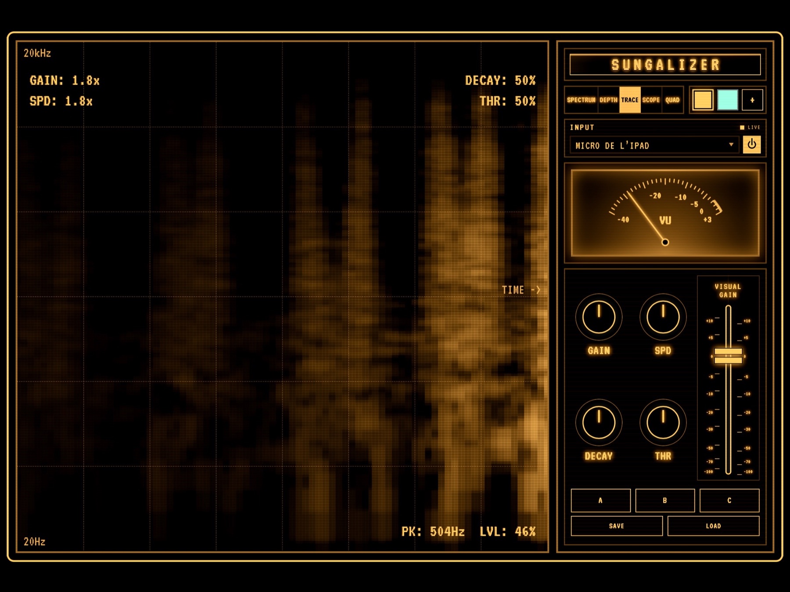Choose the cyan color swatch
790x592 pixels.
[x=727, y=100]
